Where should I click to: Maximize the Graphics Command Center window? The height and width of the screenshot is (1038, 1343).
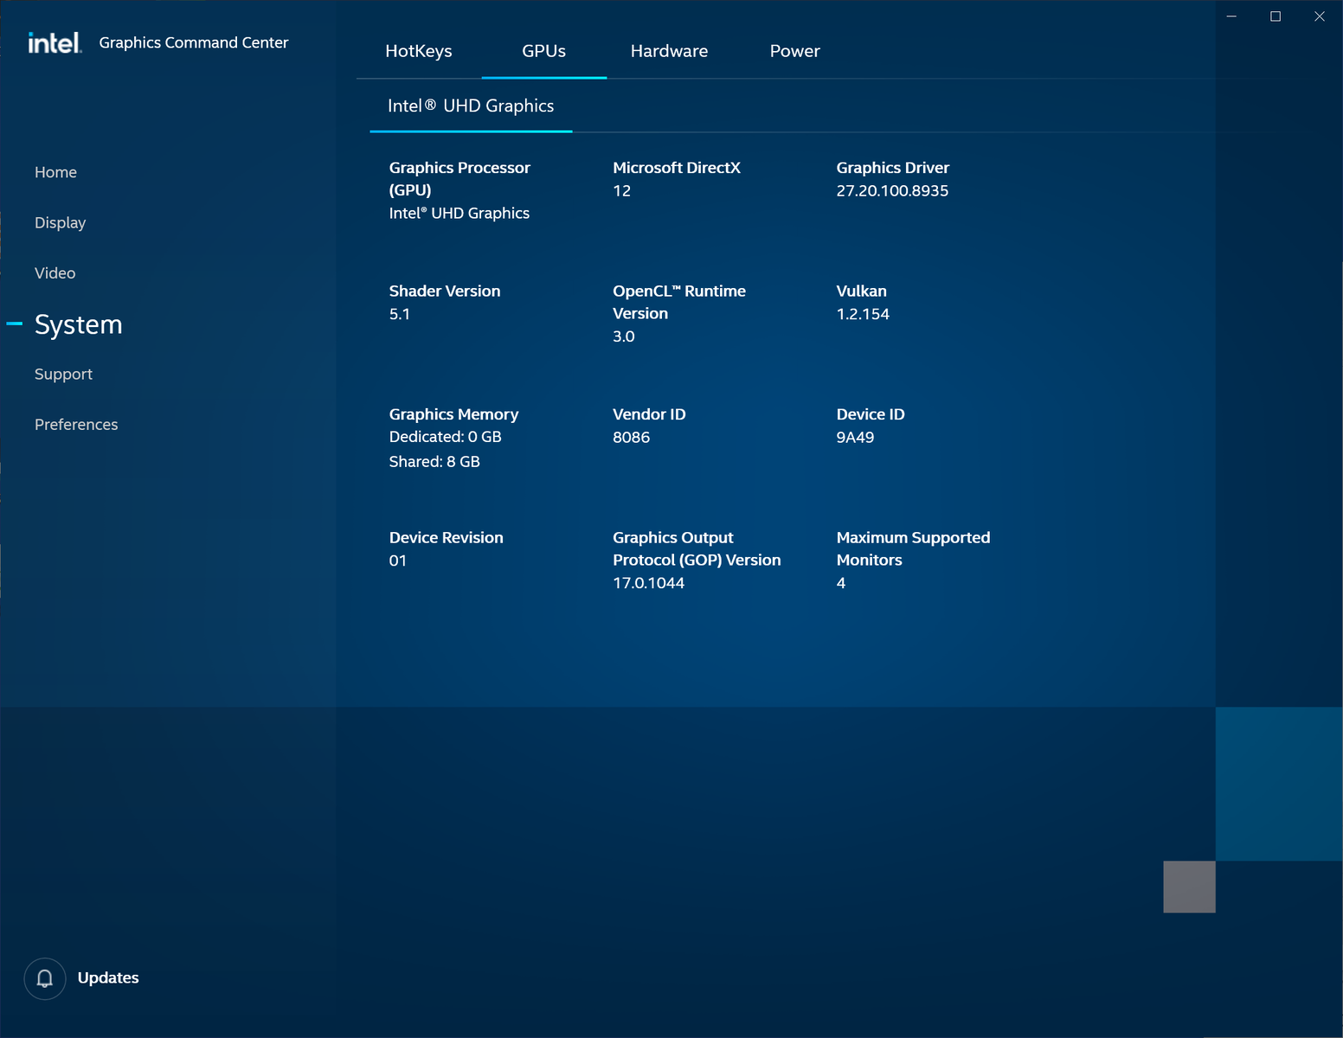pyautogui.click(x=1276, y=16)
